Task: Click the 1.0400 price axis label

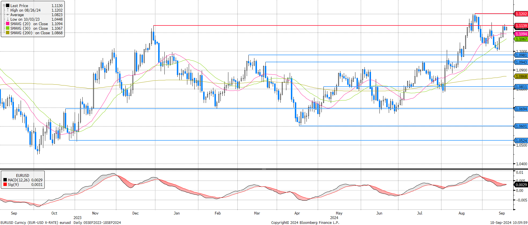Action: coord(521,164)
